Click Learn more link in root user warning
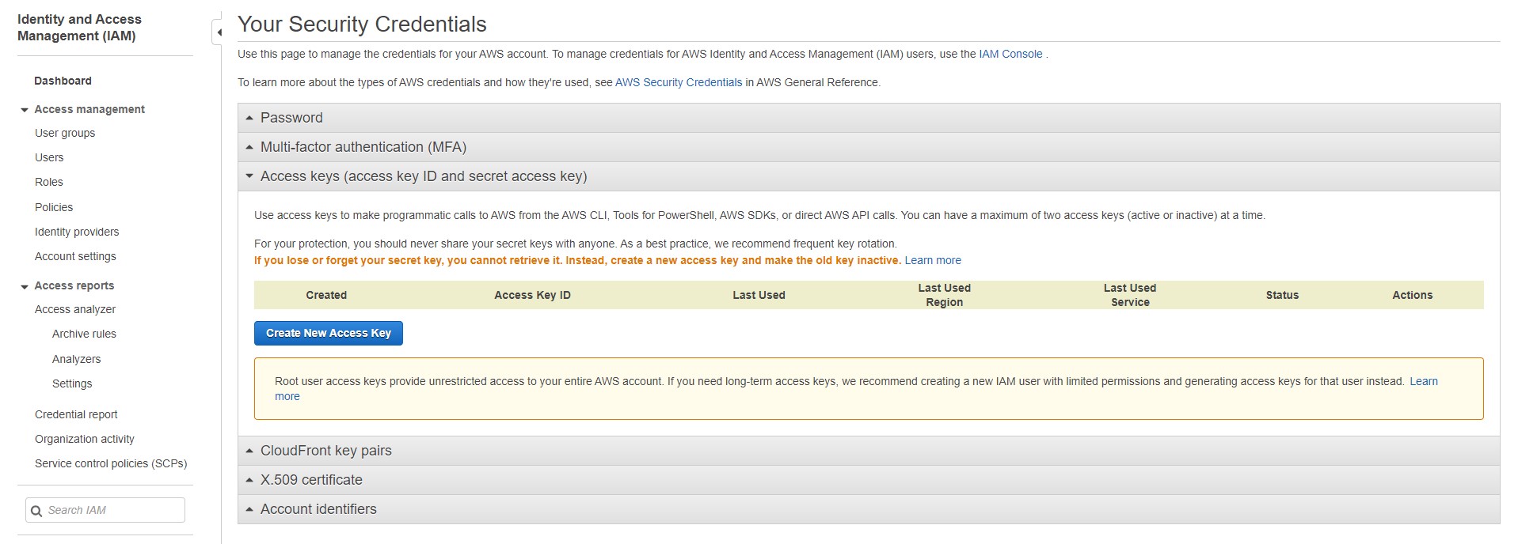 [1424, 381]
